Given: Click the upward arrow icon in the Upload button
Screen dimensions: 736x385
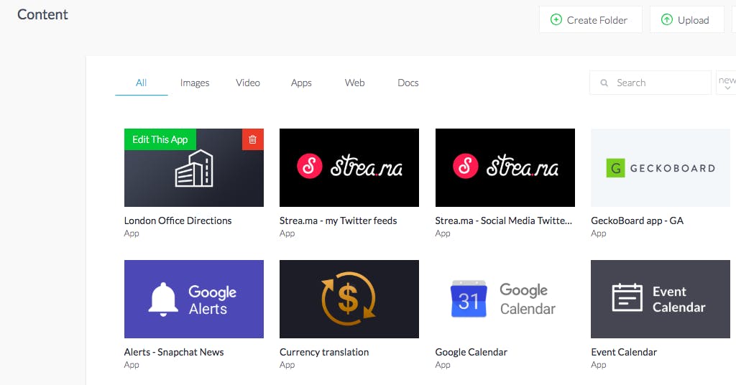Looking at the screenshot, I should [x=666, y=19].
